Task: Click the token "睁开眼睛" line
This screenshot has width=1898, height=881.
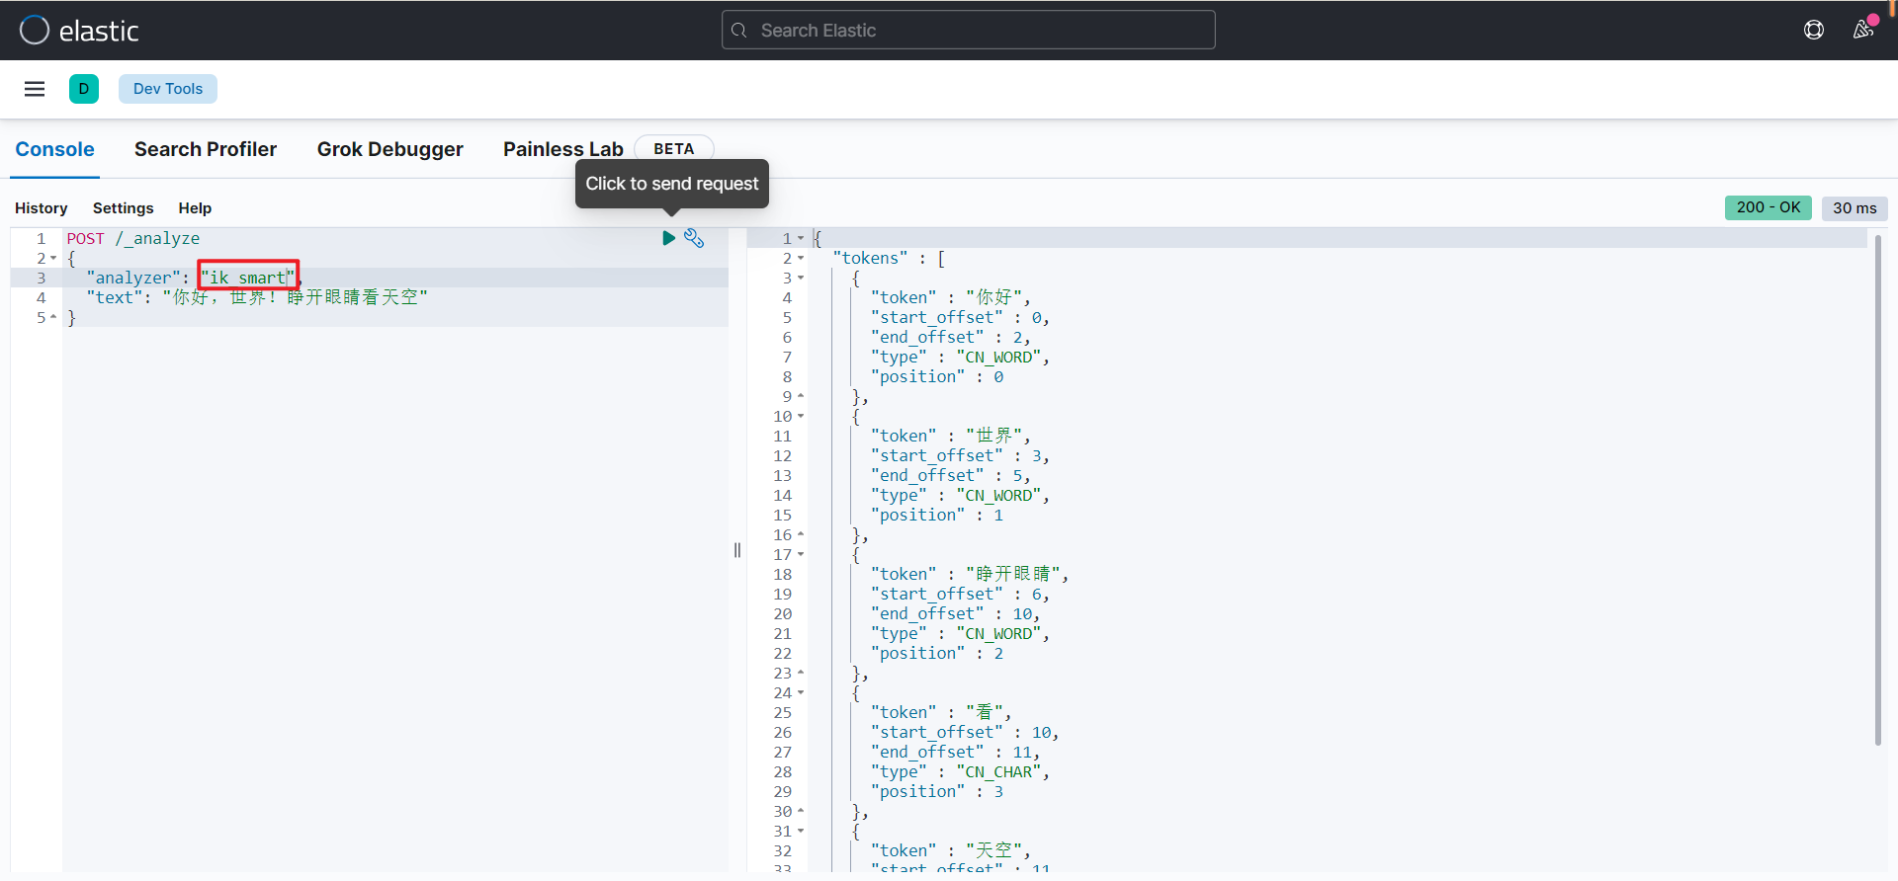Action: pos(969,574)
